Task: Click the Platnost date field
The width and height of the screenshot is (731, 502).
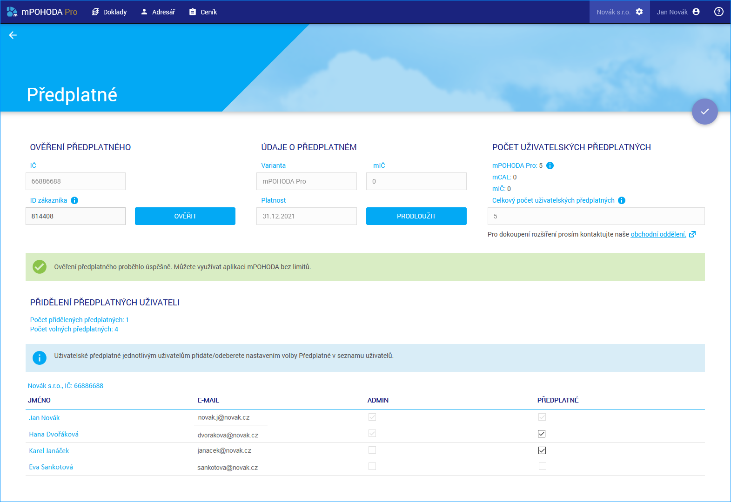Action: 307,216
